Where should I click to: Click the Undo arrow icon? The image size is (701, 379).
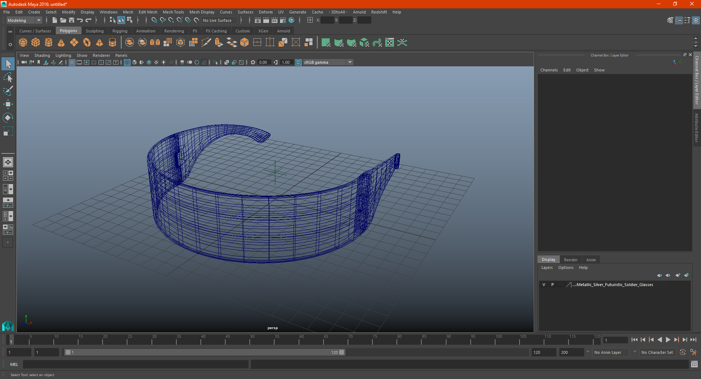(x=80, y=20)
